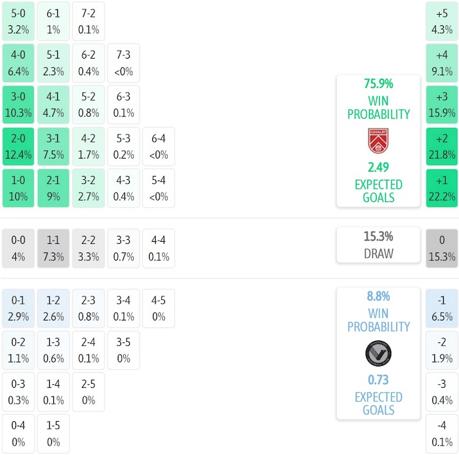Click the grey Valour FC crest logo
Viewport: 459px width, 455px height.
tap(378, 353)
